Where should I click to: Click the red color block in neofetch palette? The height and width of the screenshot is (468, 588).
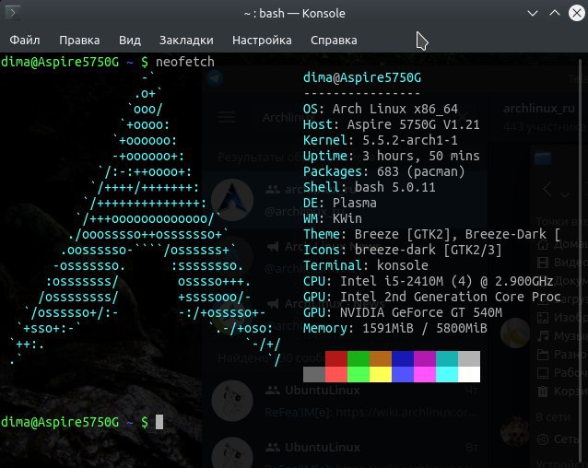coord(336,358)
